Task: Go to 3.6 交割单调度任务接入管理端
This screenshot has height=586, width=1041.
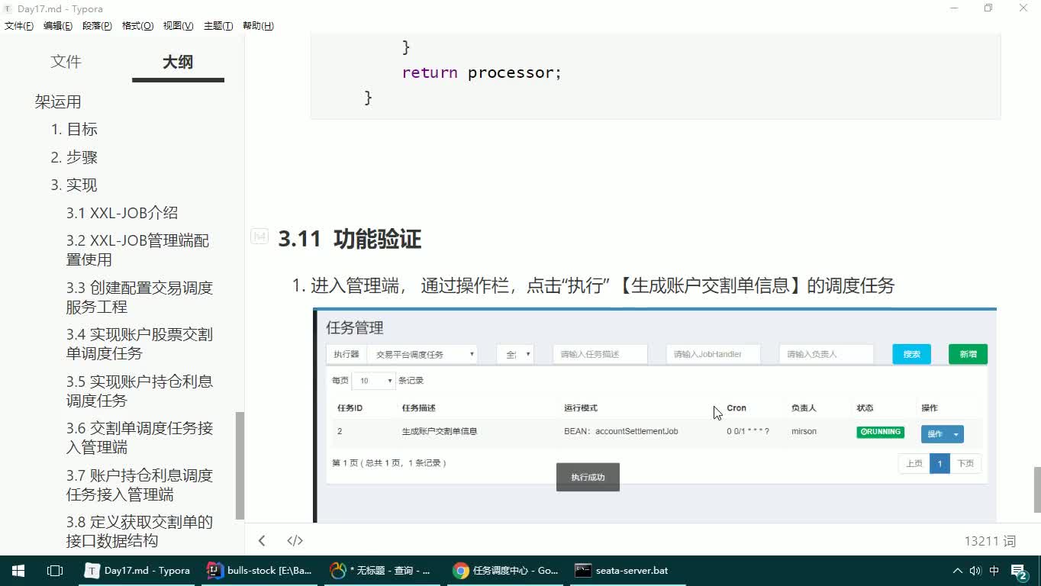Action: pos(140,438)
